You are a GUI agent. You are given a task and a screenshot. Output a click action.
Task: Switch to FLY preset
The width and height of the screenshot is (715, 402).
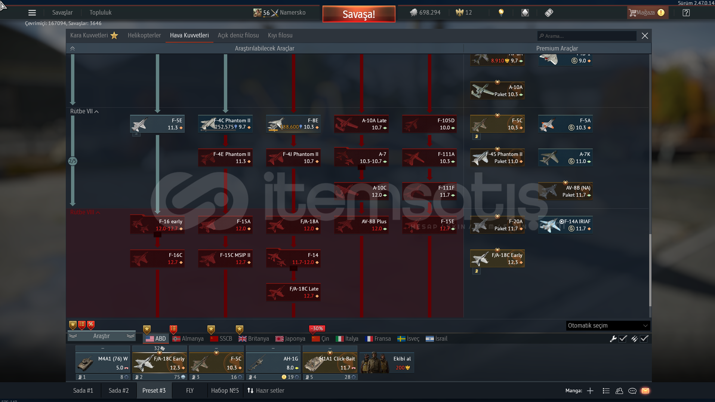click(x=190, y=391)
